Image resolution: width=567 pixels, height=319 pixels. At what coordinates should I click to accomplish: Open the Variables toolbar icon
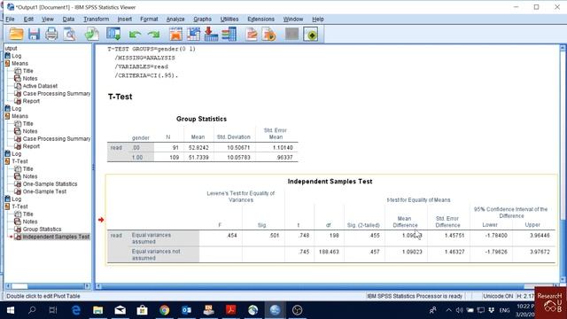tap(229, 35)
